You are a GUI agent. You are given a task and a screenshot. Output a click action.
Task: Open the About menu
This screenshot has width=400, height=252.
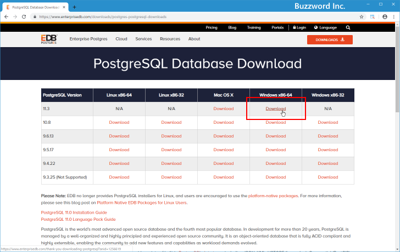(x=194, y=39)
